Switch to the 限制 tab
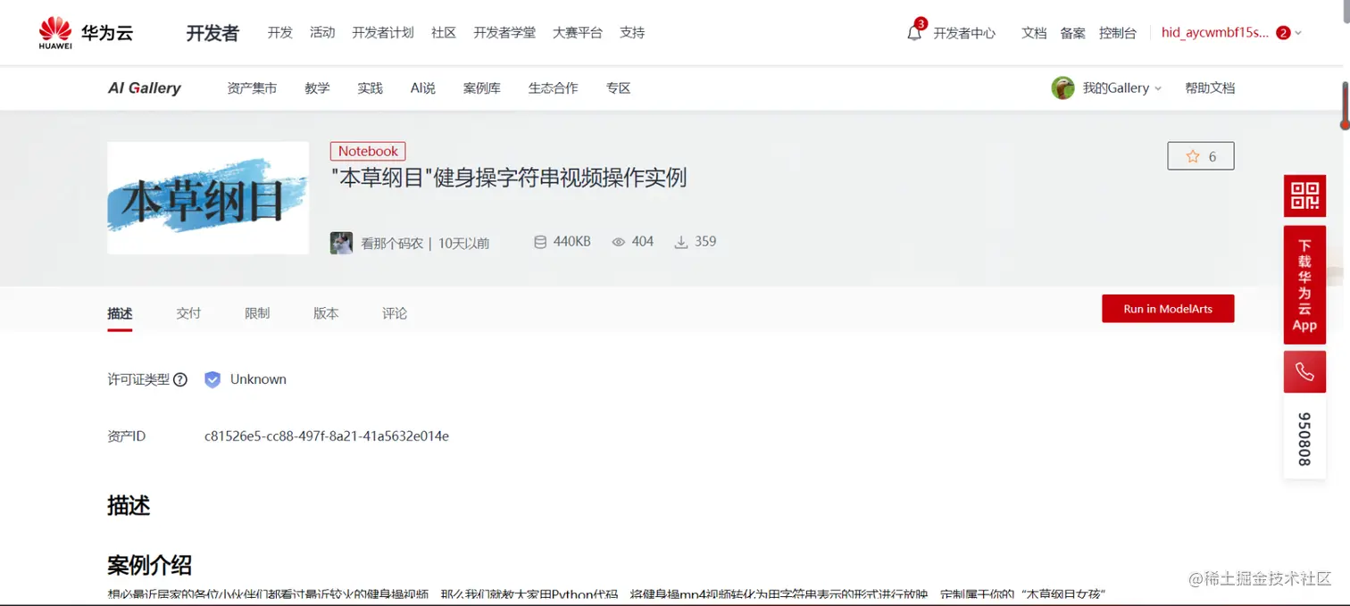Viewport: 1350px width, 606px height. click(257, 313)
